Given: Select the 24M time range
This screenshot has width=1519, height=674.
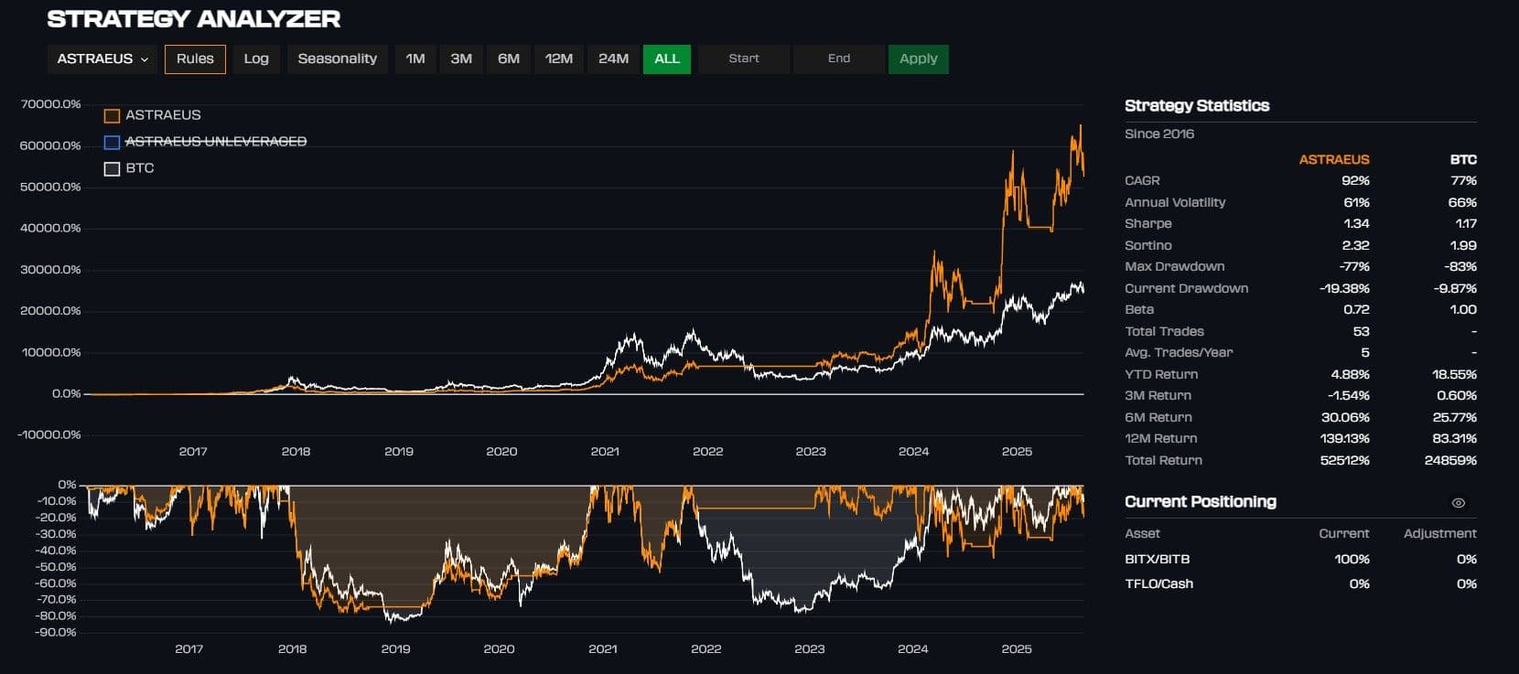Looking at the screenshot, I should pyautogui.click(x=613, y=59).
